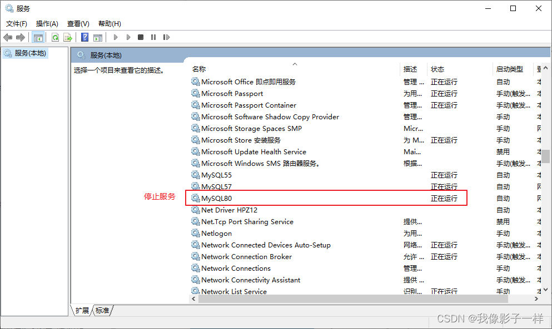552x329 pixels.
Task: Select Net.Tcp Port Sharing Service
Action: pyautogui.click(x=364, y=221)
